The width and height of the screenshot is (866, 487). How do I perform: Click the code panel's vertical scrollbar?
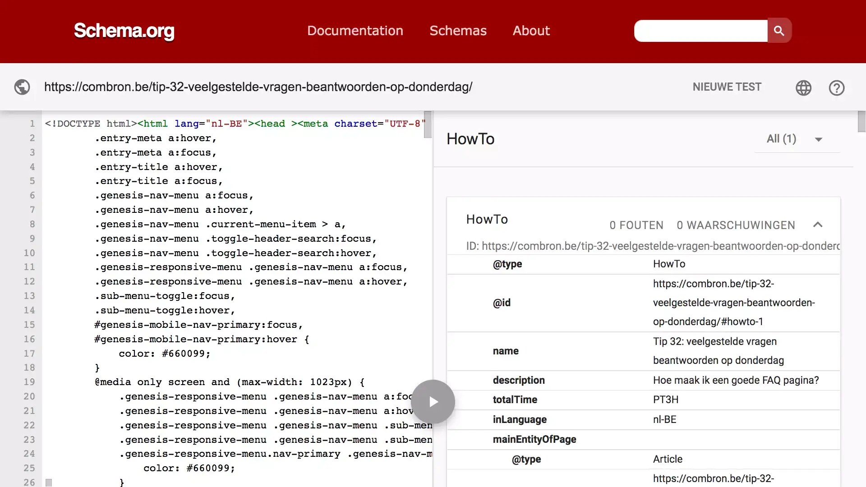tap(427, 125)
